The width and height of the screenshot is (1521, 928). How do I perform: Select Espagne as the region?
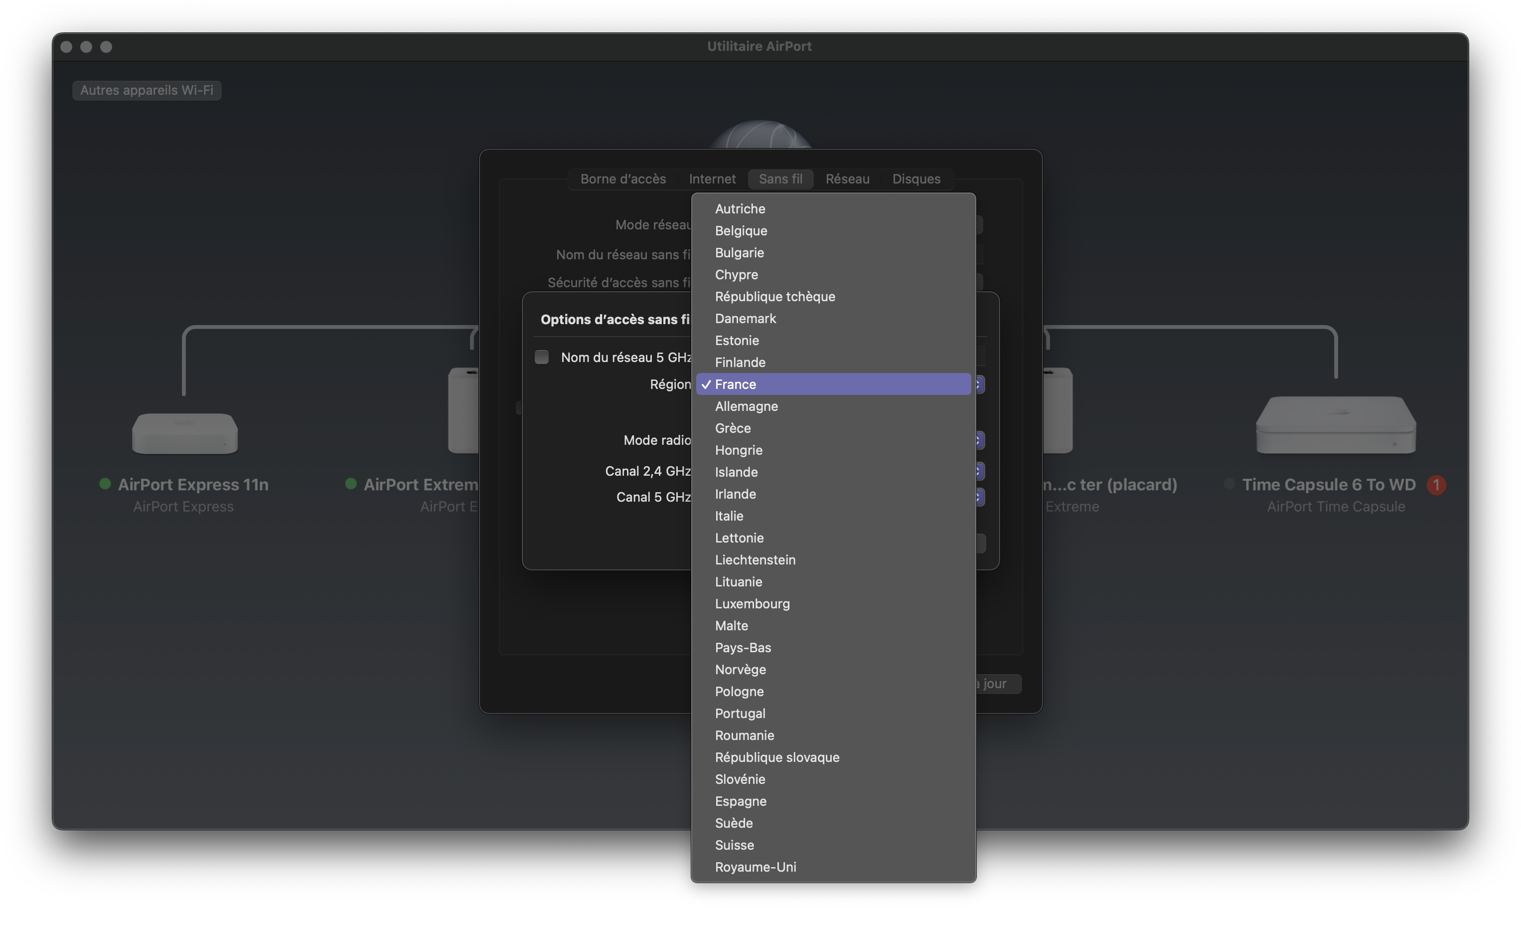tap(833, 801)
